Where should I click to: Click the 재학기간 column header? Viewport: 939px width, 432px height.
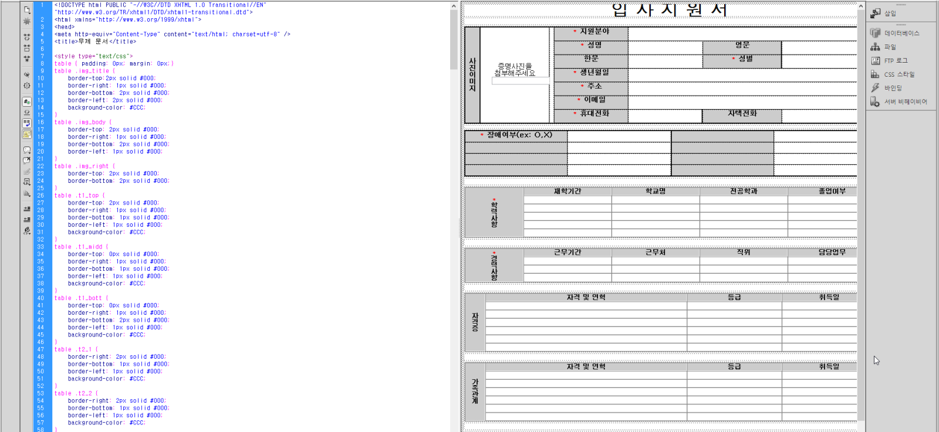coord(568,191)
